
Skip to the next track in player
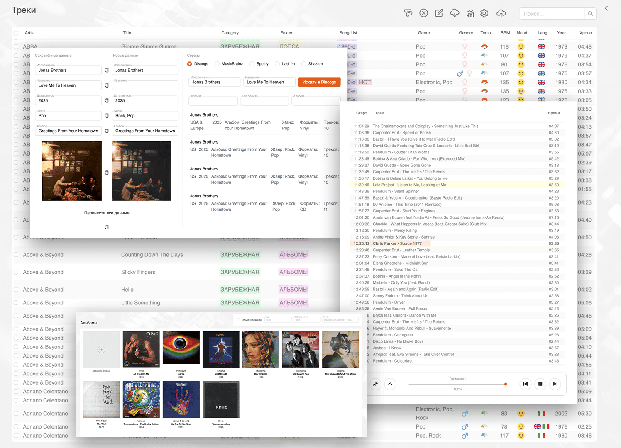point(555,384)
